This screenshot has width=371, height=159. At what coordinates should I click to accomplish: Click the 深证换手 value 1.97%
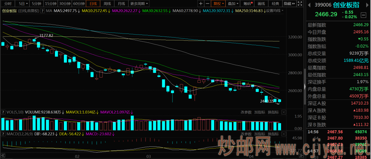click(362, 82)
